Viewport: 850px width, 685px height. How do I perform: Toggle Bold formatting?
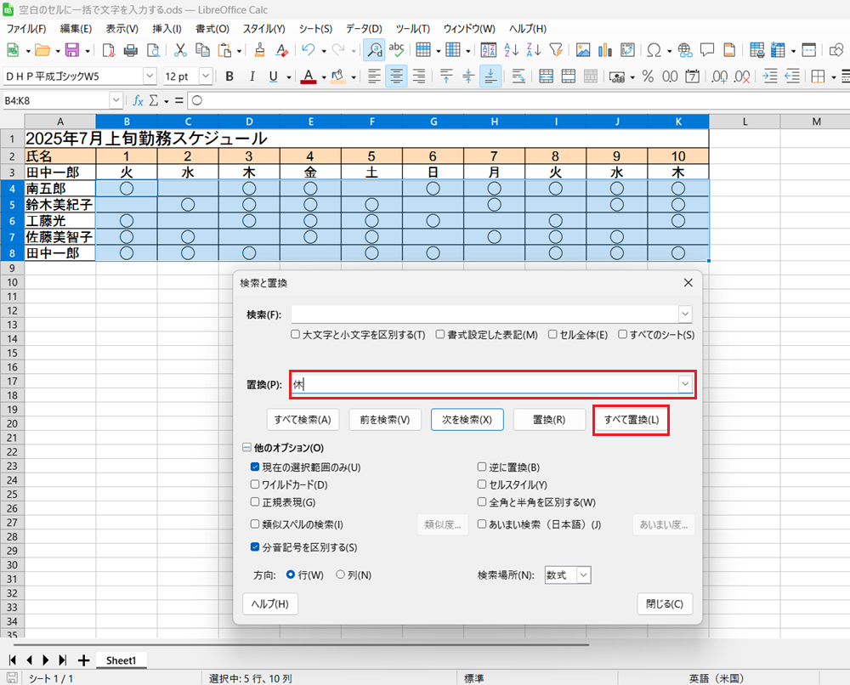(x=229, y=76)
